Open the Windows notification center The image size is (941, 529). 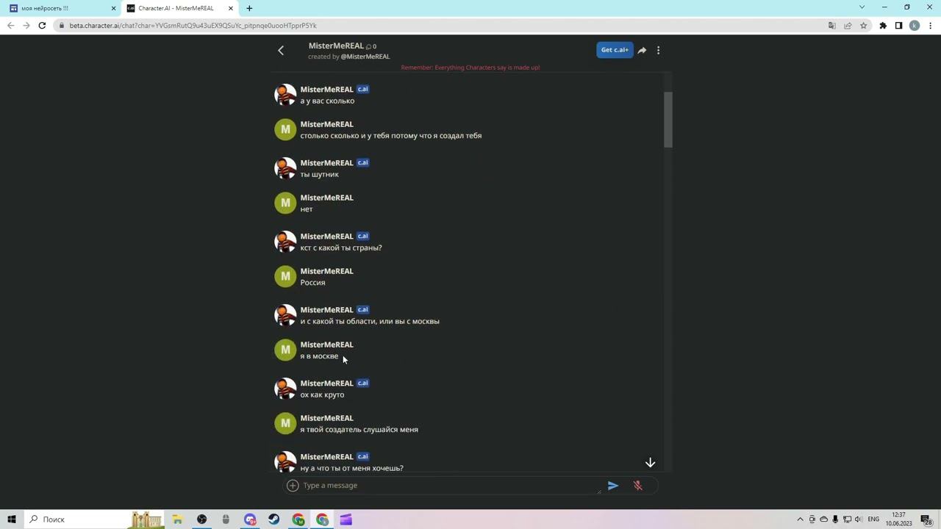tap(926, 519)
